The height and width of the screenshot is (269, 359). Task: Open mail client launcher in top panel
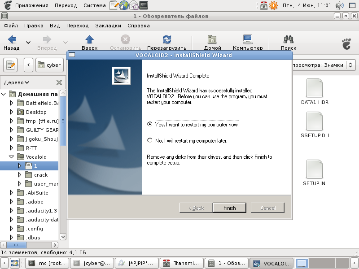pyautogui.click(x=134, y=5)
